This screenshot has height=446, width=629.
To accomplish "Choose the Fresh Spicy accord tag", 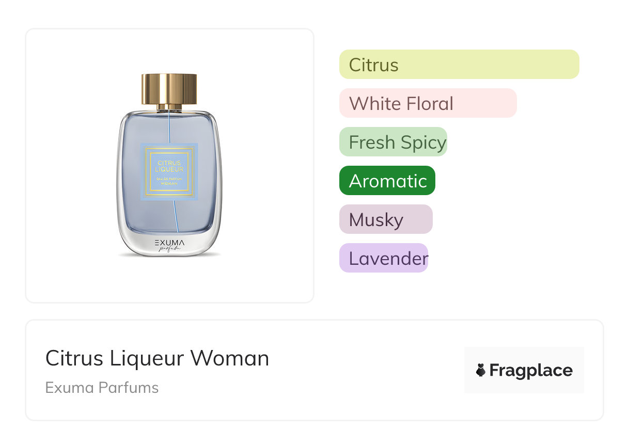I will click(393, 142).
